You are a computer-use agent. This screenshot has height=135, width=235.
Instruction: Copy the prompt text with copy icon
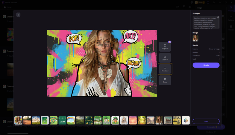click(218, 17)
